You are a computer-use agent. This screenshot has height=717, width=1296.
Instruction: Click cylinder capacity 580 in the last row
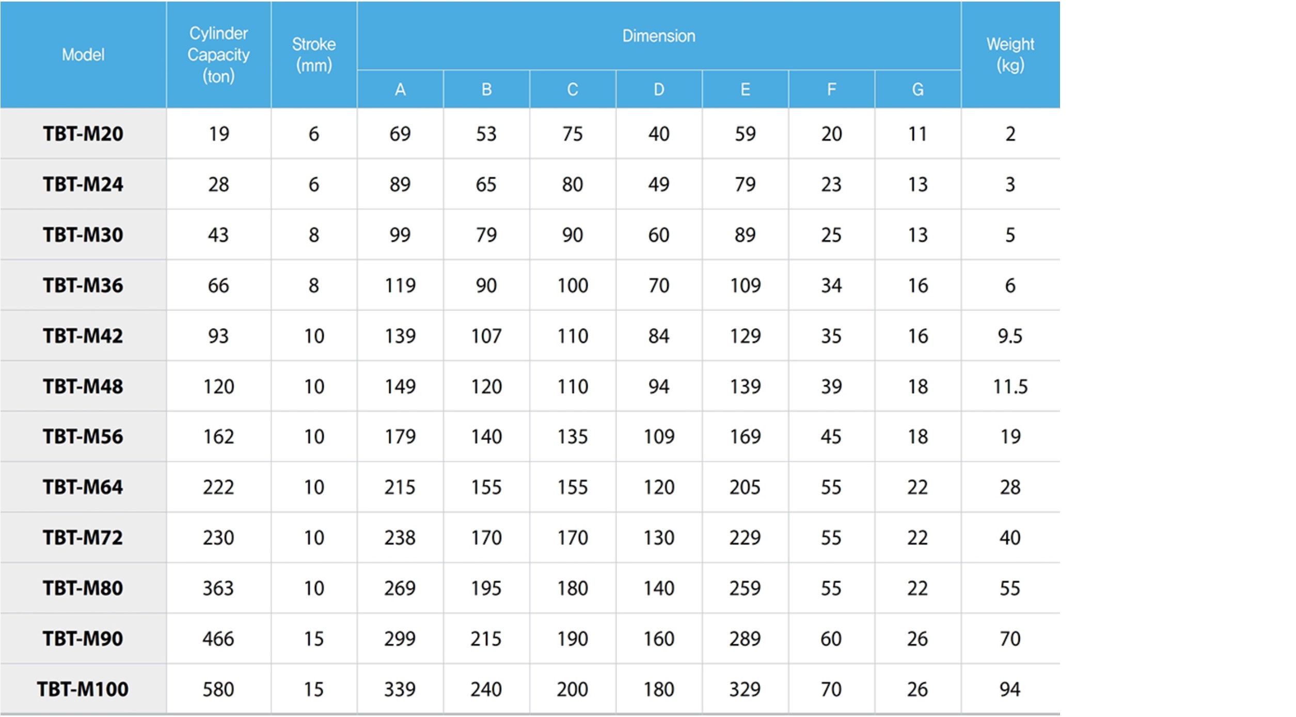coord(218,689)
